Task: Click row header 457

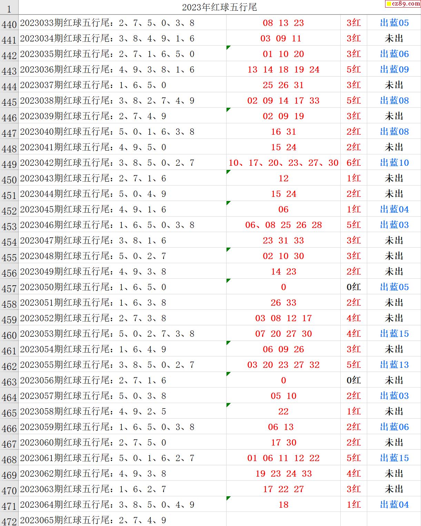Action: (x=9, y=288)
